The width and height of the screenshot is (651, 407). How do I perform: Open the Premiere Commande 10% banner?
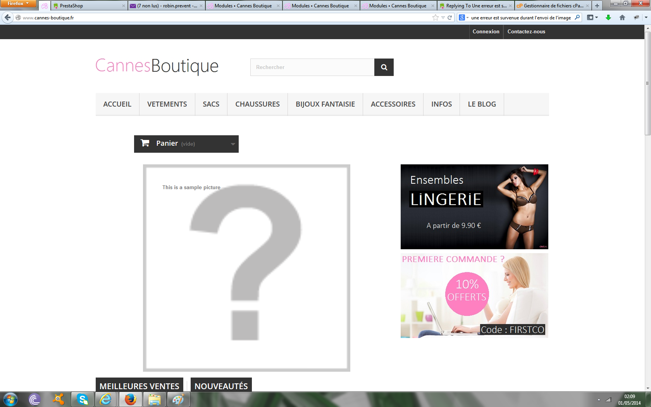(x=474, y=295)
